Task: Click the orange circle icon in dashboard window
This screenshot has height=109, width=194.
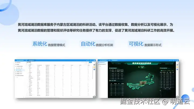Action: tap(177, 67)
